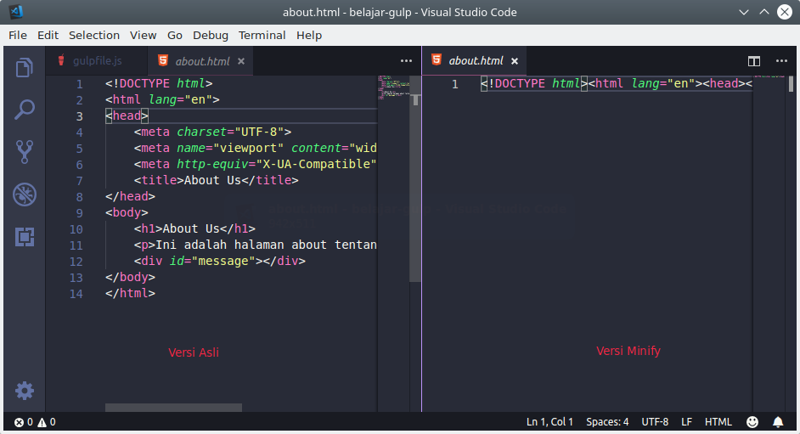Change the HTML language mode
This screenshot has width=800, height=434.
point(718,422)
